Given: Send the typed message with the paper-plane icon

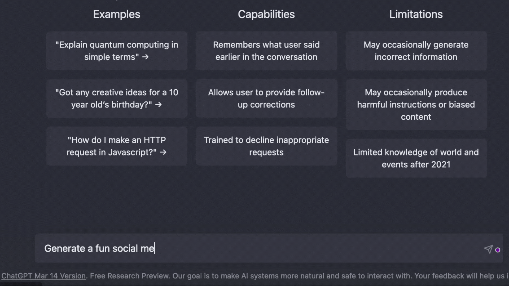Looking at the screenshot, I should click(x=488, y=249).
